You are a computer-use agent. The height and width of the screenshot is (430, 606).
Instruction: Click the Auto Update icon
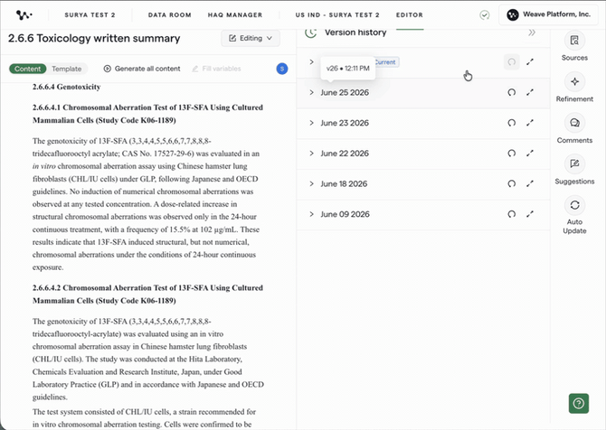(574, 205)
